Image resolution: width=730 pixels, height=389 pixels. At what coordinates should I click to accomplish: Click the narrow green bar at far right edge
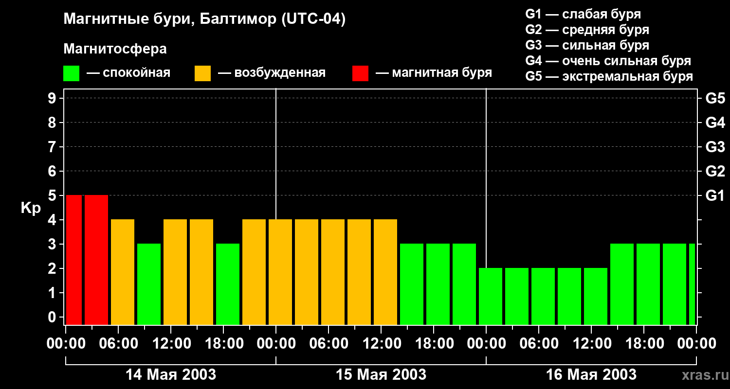[x=692, y=284]
